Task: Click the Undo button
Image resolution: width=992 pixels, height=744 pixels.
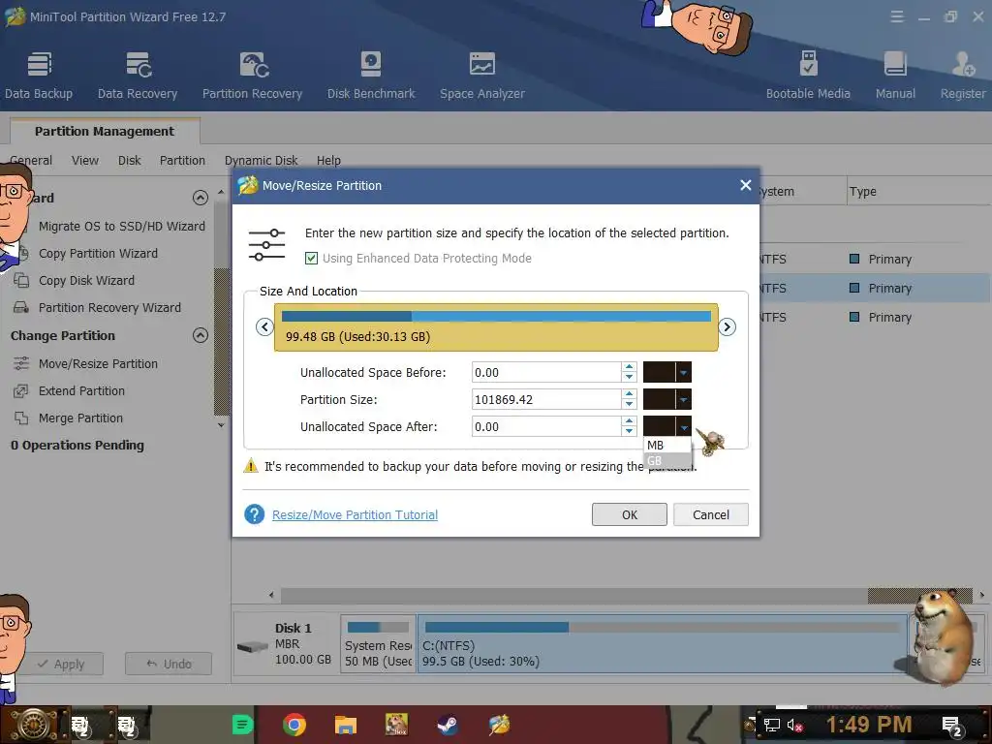Action: tap(169, 664)
